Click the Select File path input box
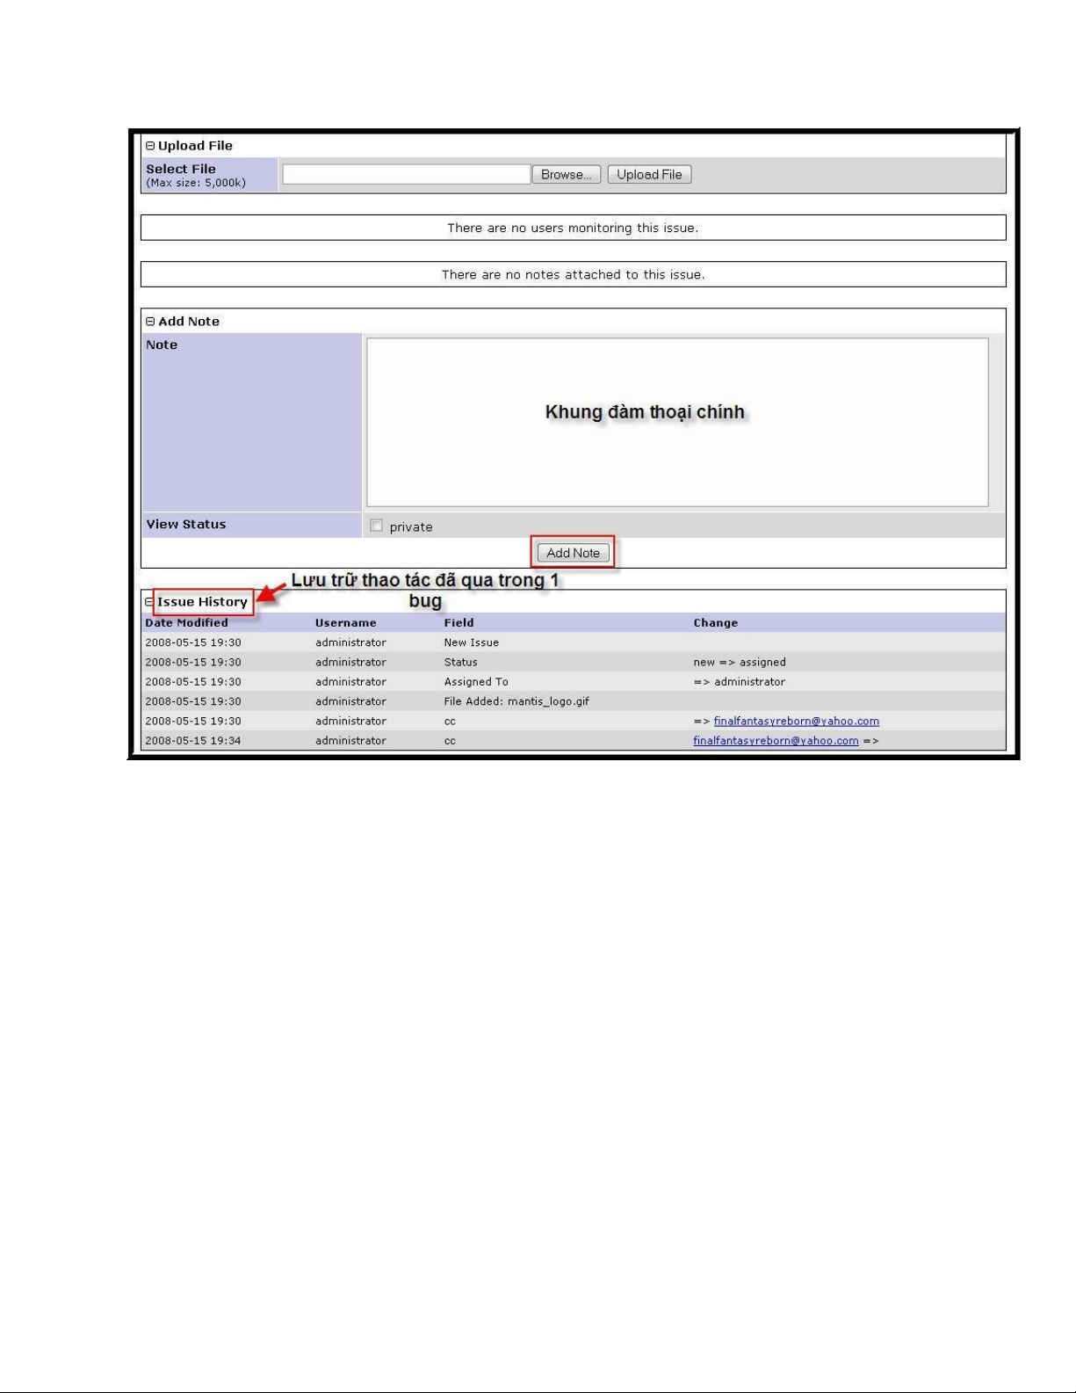The width and height of the screenshot is (1076, 1393). tap(406, 174)
